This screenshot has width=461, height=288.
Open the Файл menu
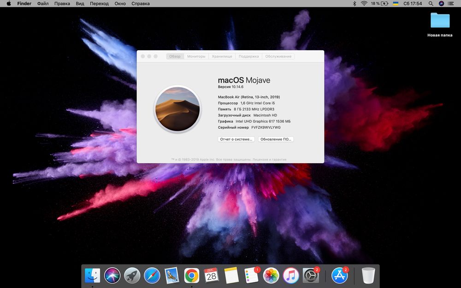tap(43, 4)
